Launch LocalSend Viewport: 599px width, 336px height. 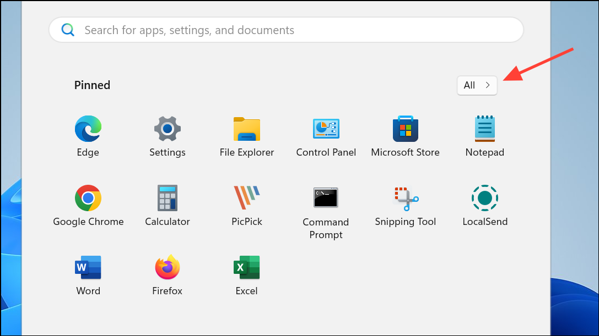coord(484,198)
